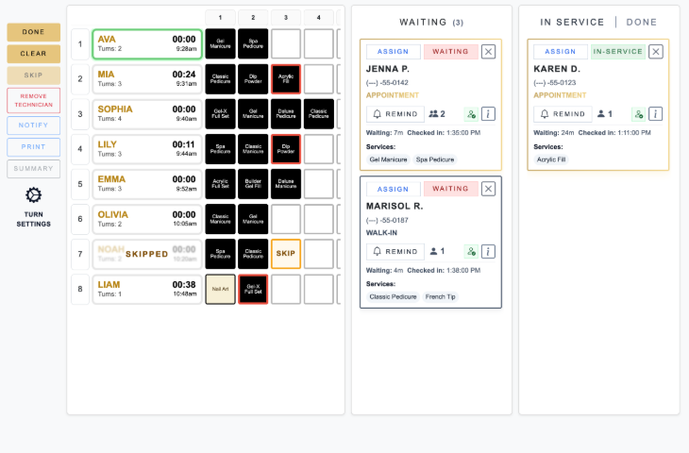Click Gel Manicure service tag on Jenna's card
This screenshot has height=453, width=689.
click(389, 159)
